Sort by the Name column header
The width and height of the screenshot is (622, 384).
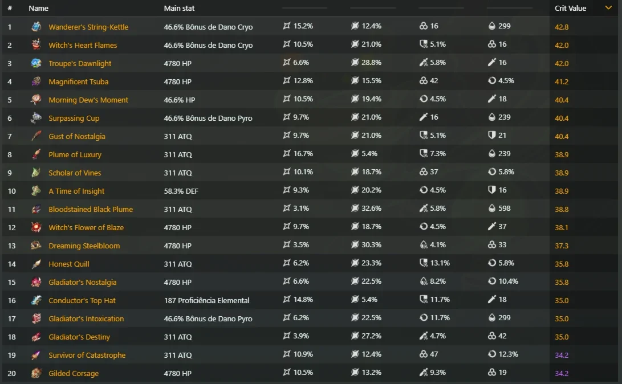click(x=38, y=8)
